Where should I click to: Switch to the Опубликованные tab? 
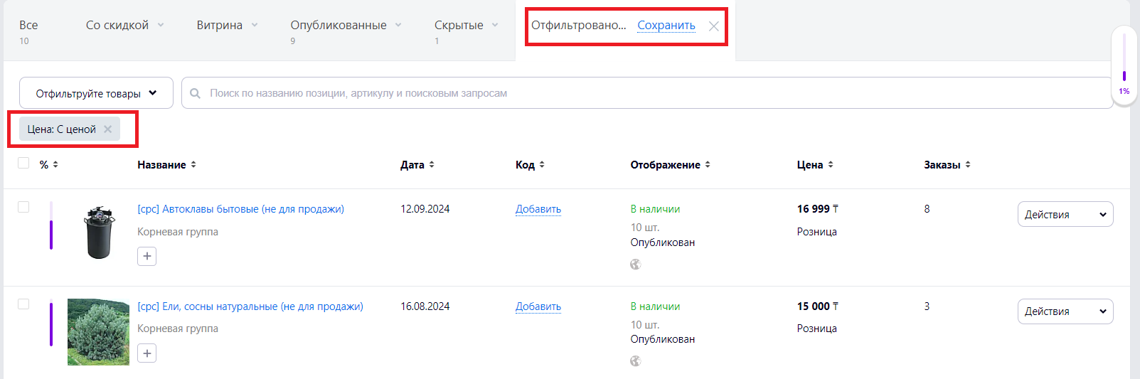tap(339, 25)
